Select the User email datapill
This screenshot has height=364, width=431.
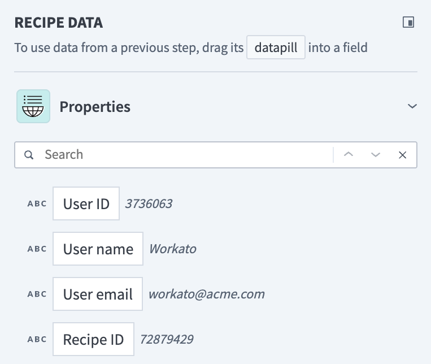click(98, 294)
